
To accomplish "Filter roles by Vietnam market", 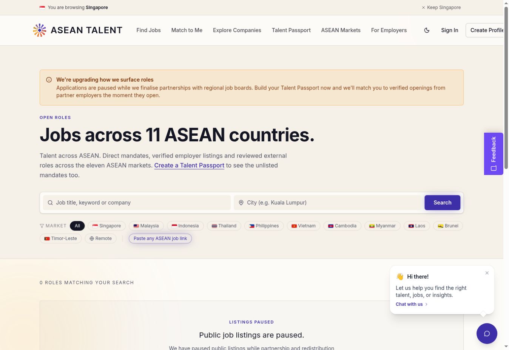I will (x=304, y=226).
